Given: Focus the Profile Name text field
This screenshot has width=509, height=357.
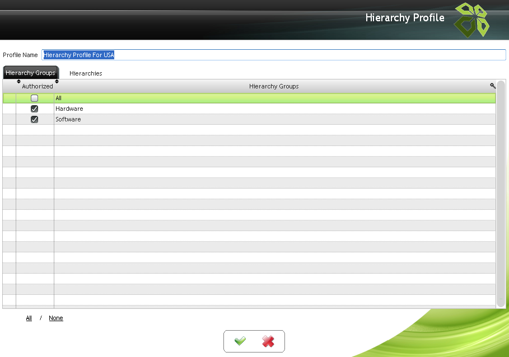Looking at the screenshot, I should pos(273,55).
